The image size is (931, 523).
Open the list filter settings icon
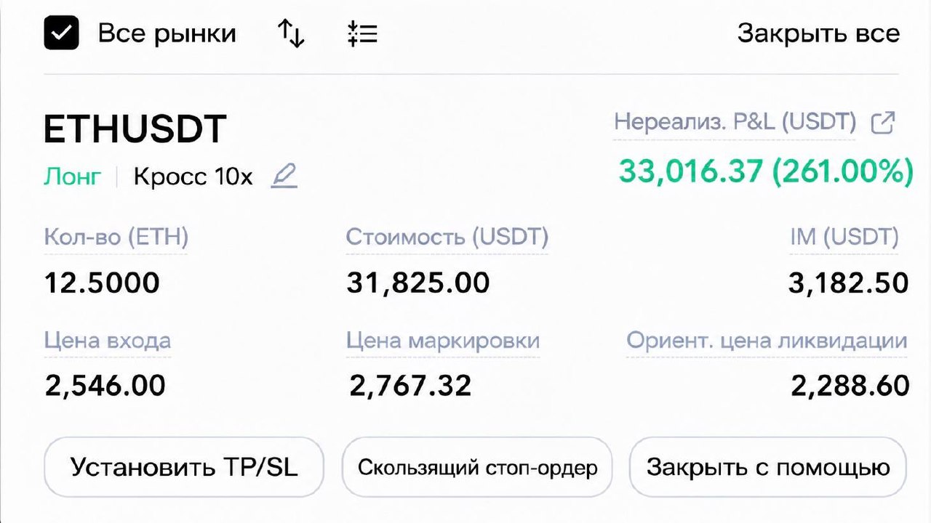362,34
